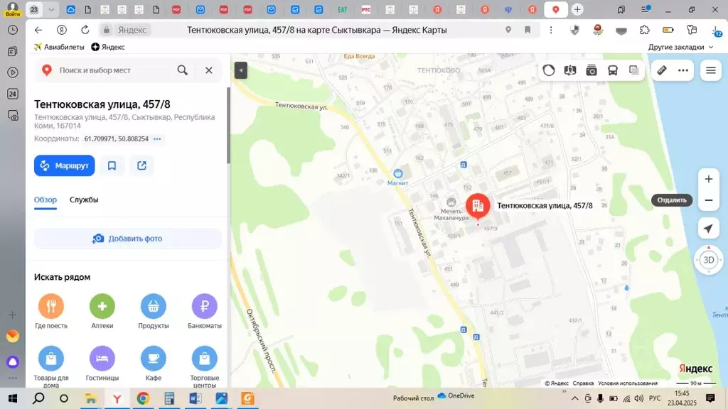Select the Кафе category icon
The image size is (728, 409).
click(x=154, y=359)
